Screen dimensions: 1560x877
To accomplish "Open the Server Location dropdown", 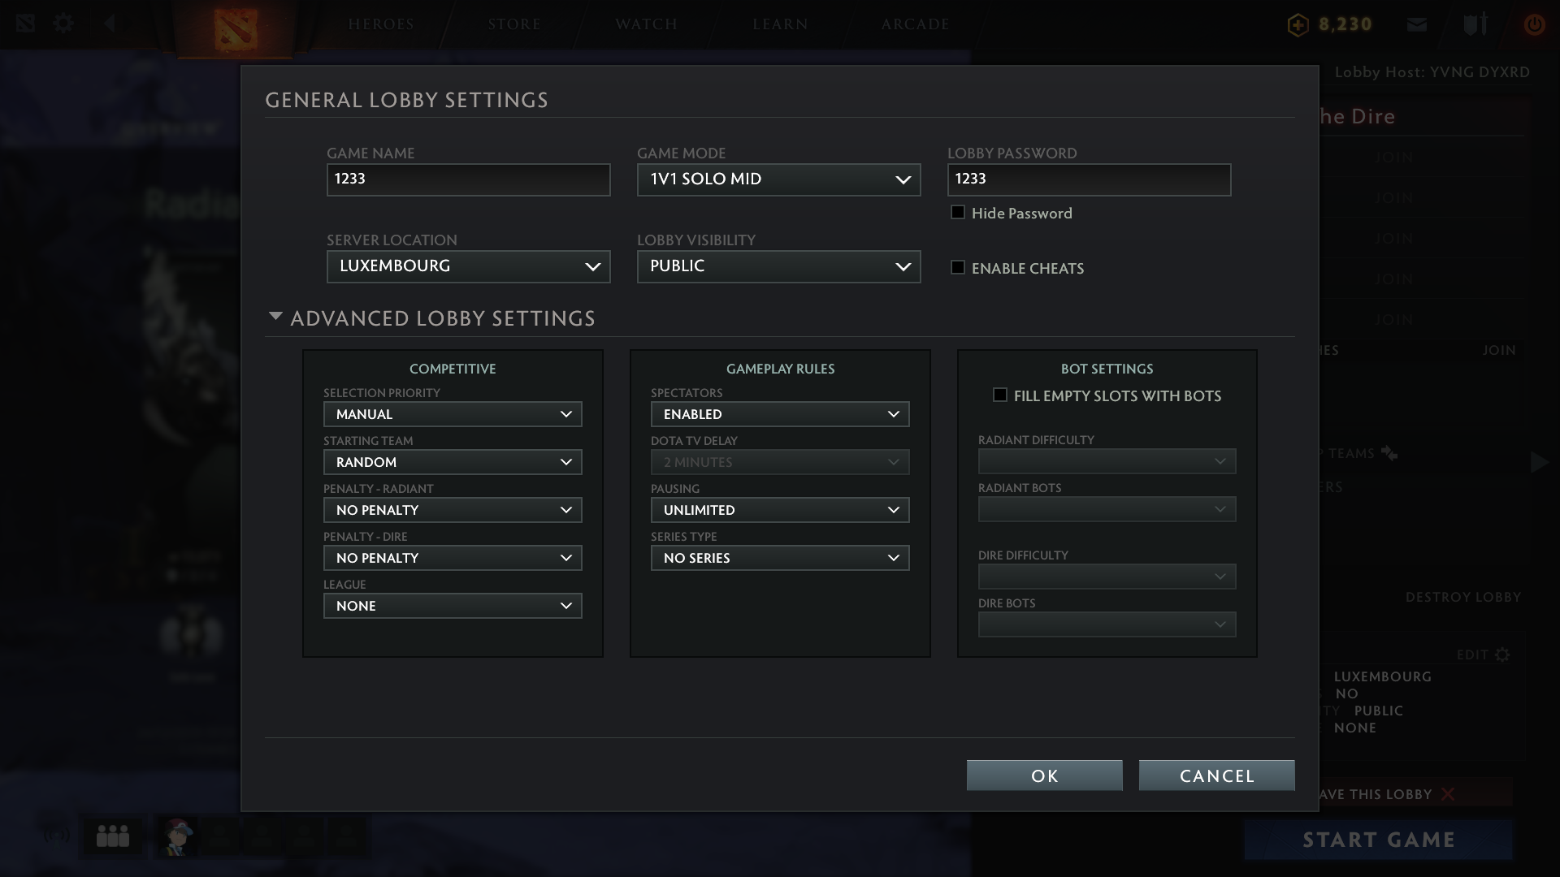I will coord(468,266).
